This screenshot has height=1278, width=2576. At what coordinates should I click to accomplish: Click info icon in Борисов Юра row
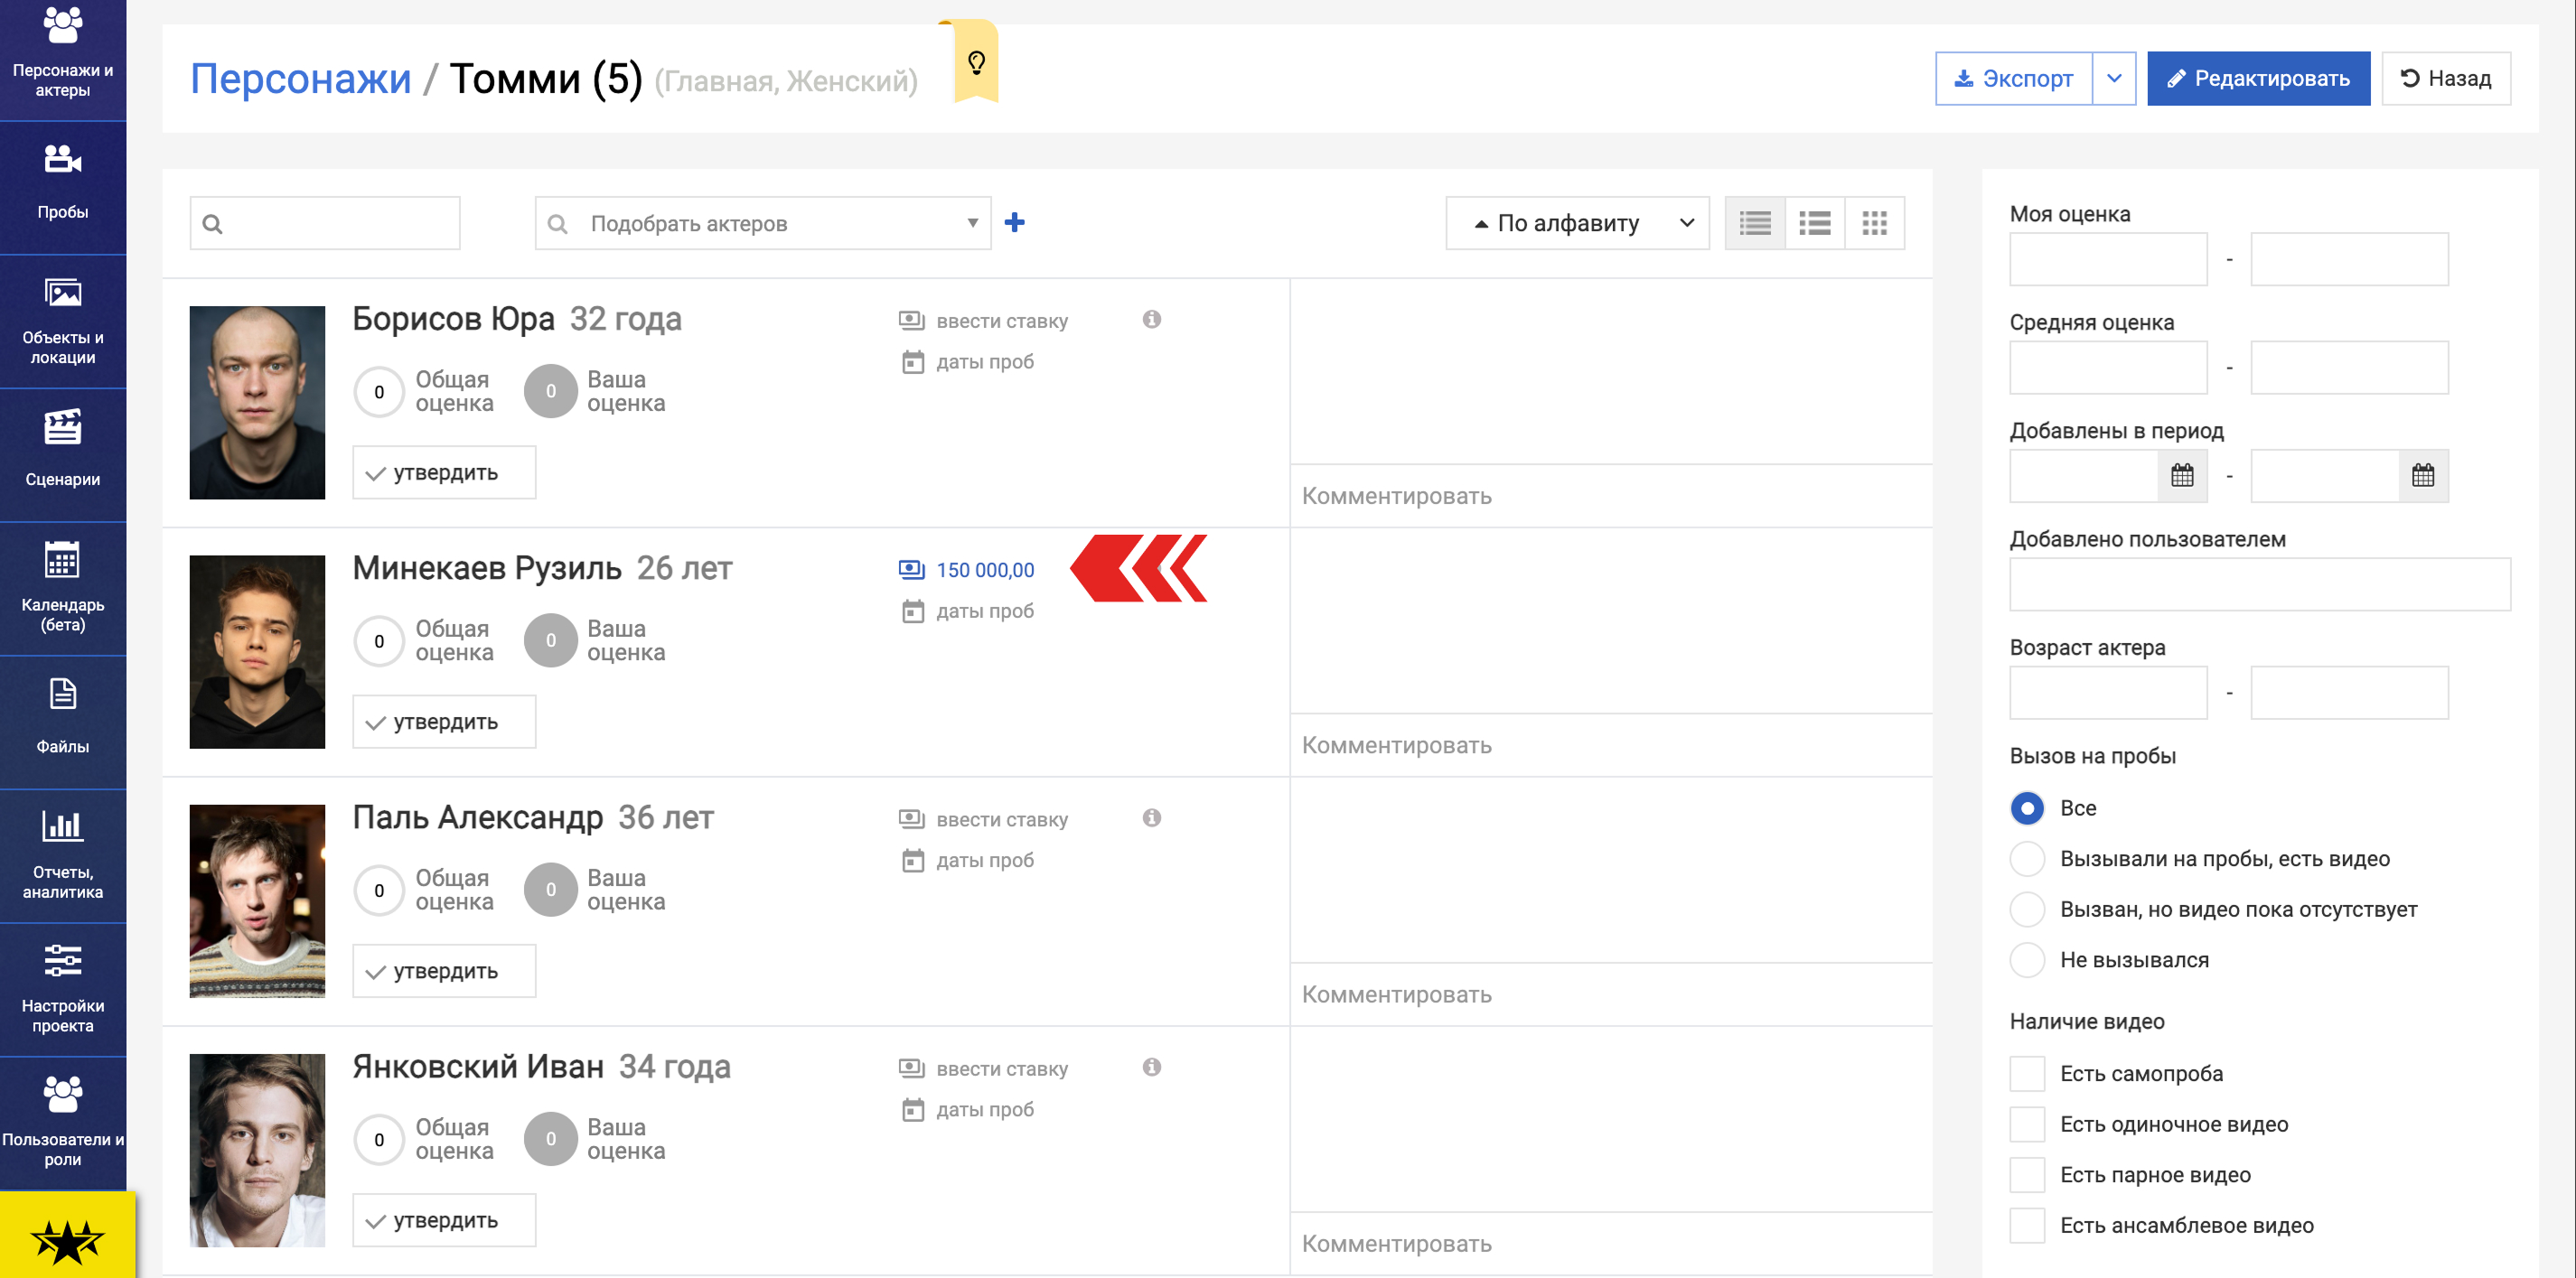click(x=1152, y=320)
